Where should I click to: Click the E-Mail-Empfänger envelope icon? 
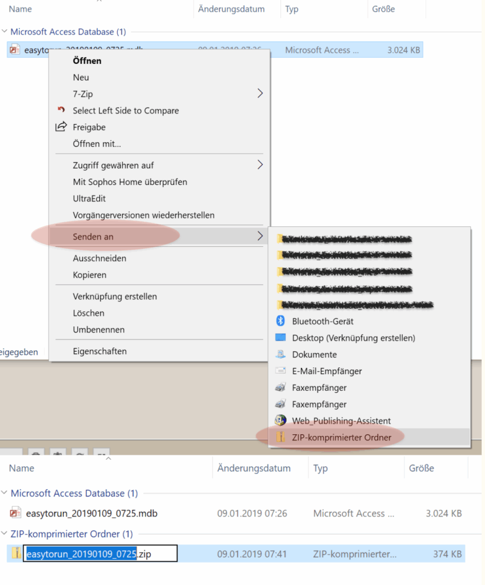click(280, 371)
